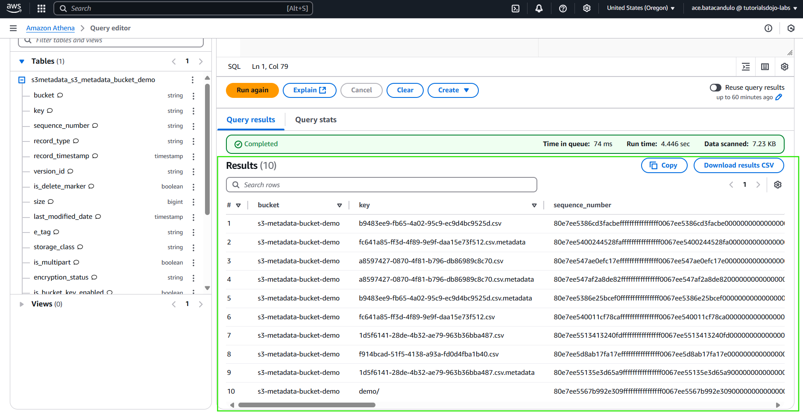Open actions menu for storage_class column

(193, 247)
